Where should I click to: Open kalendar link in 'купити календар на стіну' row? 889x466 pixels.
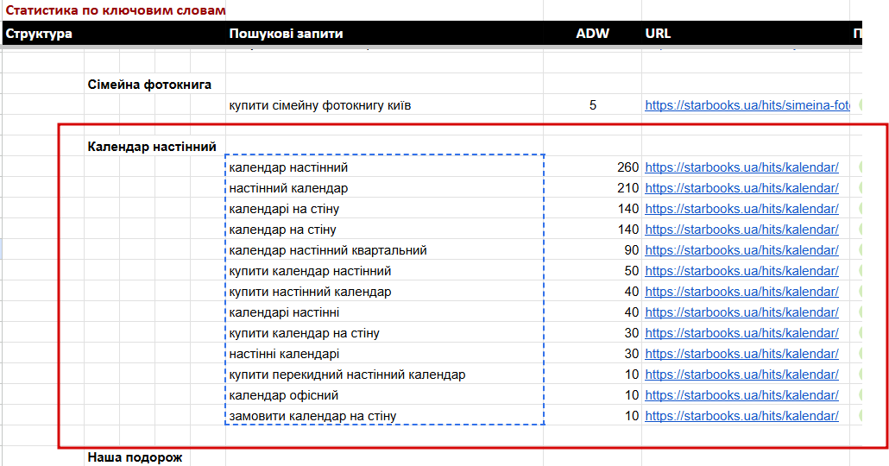[x=741, y=333]
